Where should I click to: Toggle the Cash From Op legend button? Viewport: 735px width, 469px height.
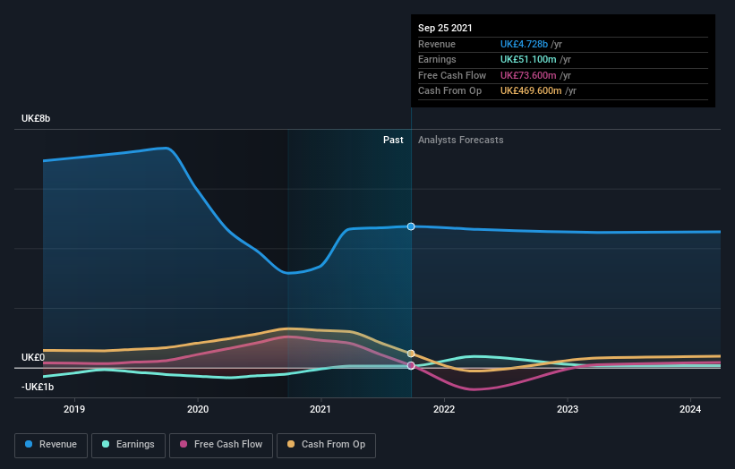point(326,445)
